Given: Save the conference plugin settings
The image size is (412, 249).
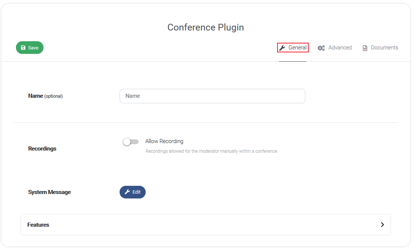Looking at the screenshot, I should tap(30, 48).
